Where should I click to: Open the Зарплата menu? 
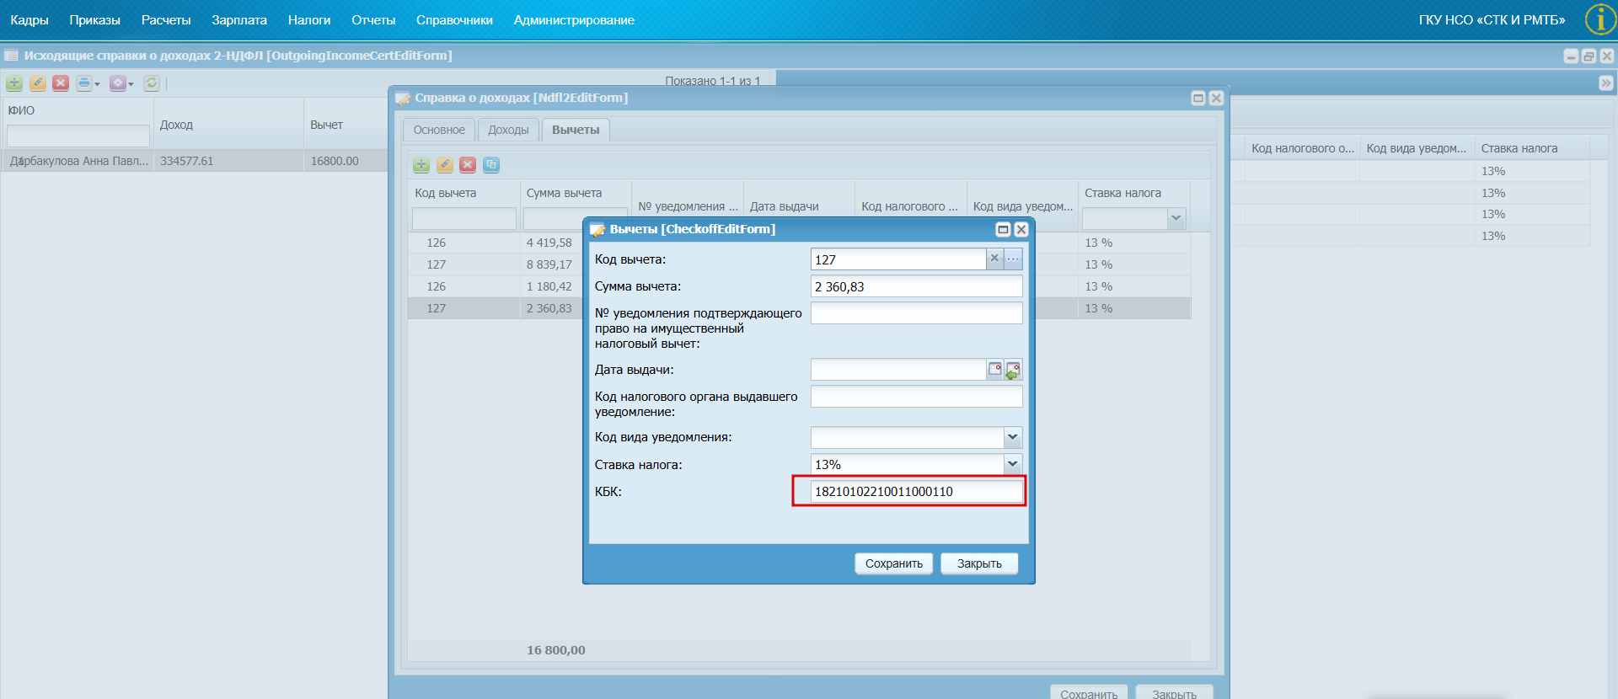(x=239, y=20)
